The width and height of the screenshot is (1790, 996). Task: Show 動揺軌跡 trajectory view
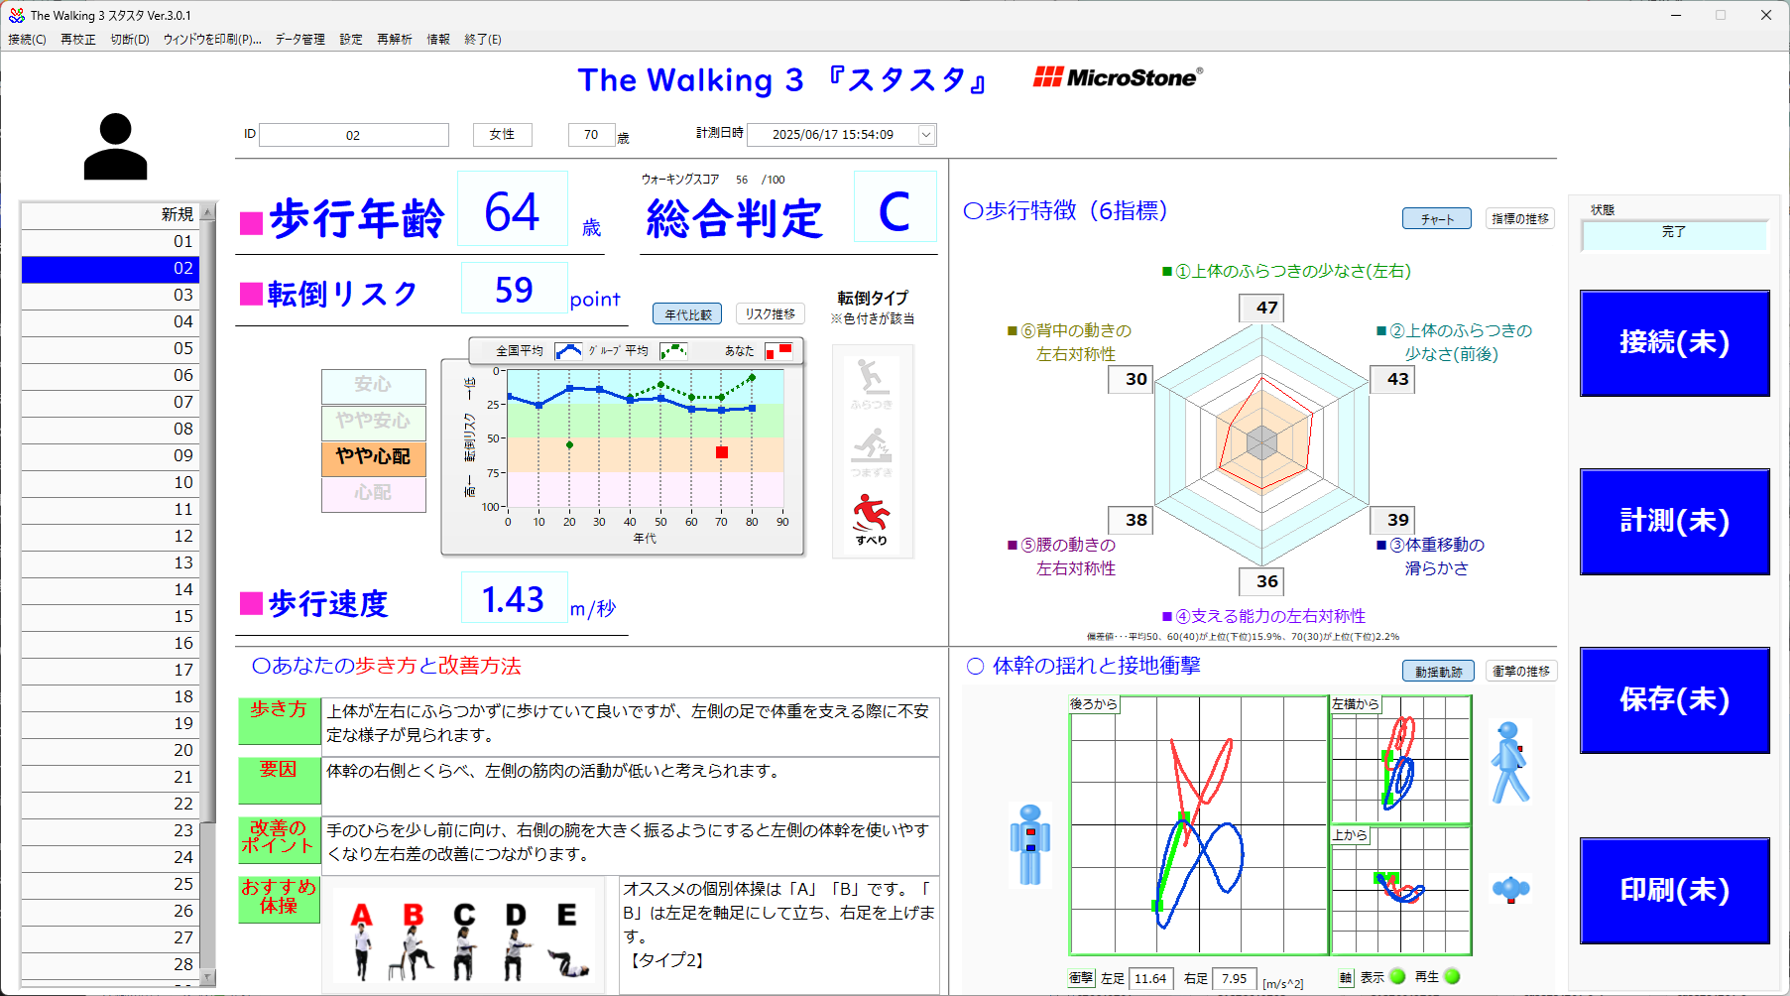[x=1438, y=672]
